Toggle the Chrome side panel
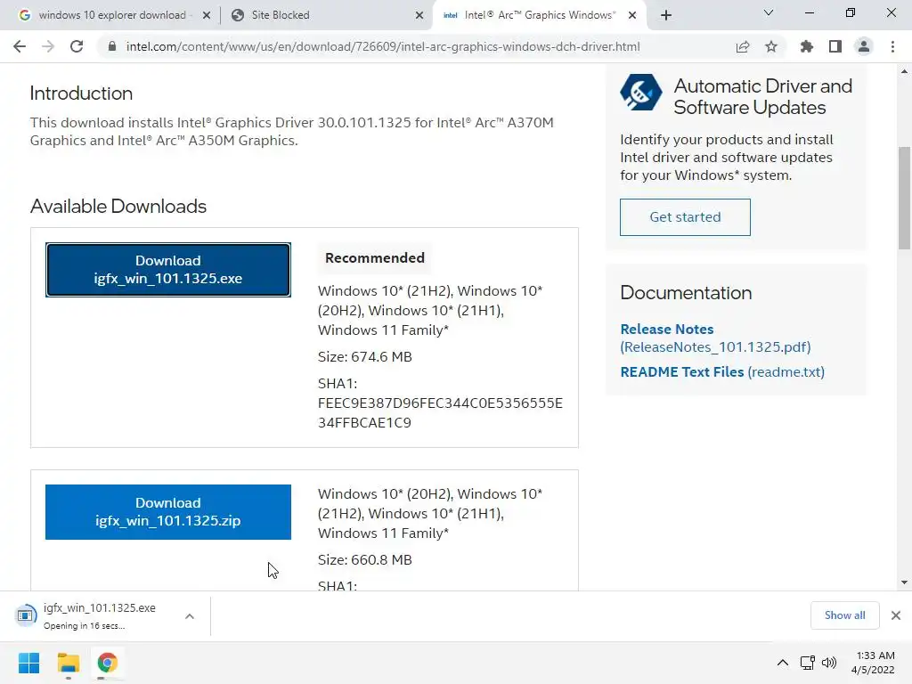 click(835, 46)
